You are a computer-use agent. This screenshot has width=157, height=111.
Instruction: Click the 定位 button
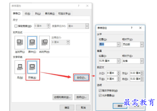coord(81,78)
